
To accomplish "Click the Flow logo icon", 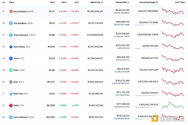I will pyautogui.click(x=11, y=70).
